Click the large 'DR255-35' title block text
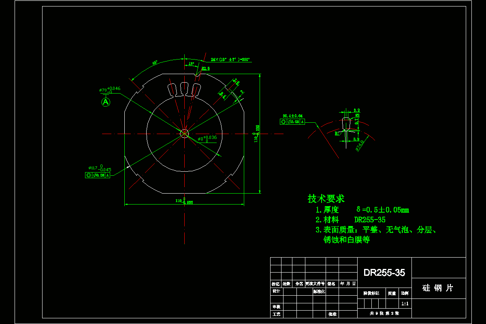The width and height of the screenshot is (486, 324). [x=384, y=273]
